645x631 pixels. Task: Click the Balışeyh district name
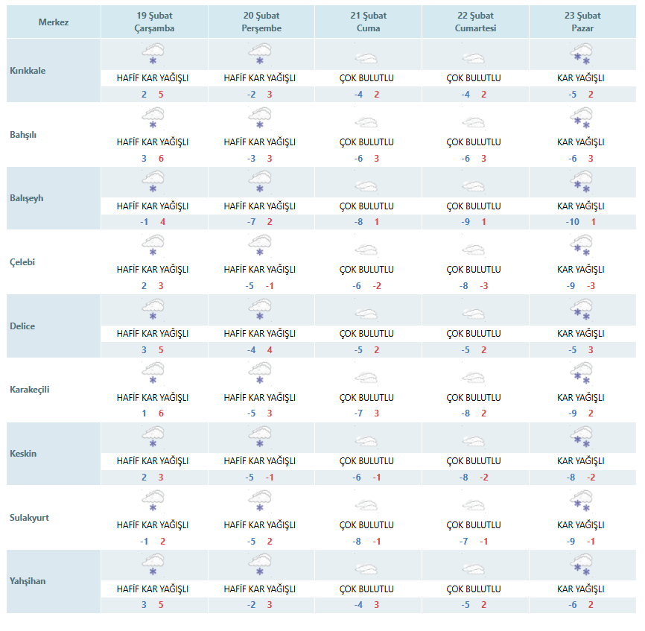click(x=27, y=198)
